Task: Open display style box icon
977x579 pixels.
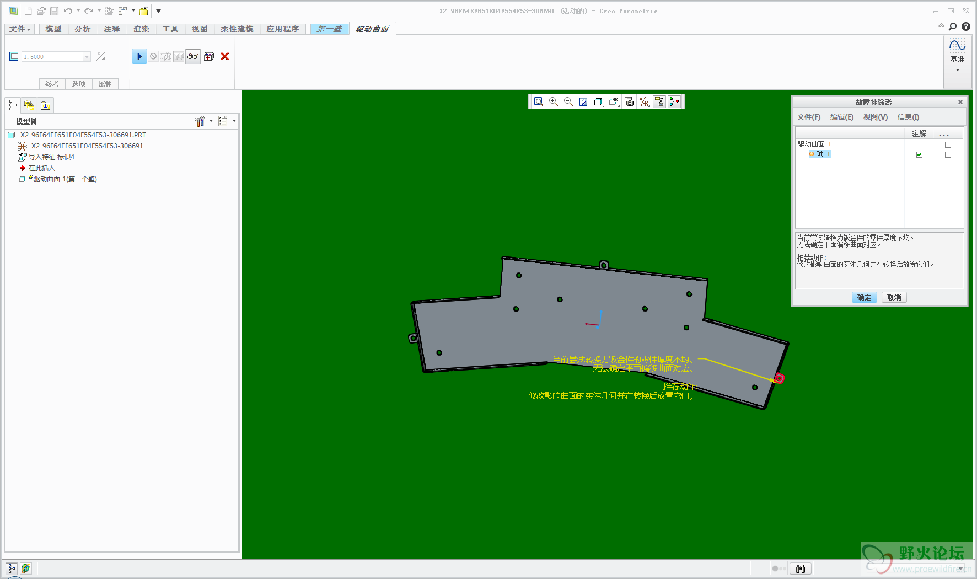Action: (598, 101)
